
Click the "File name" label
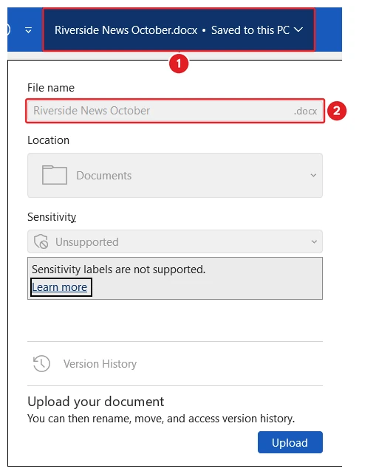[51, 88]
